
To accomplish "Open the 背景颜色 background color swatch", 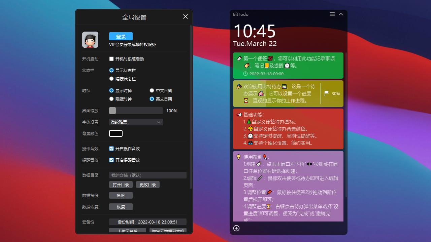I will (x=115, y=133).
